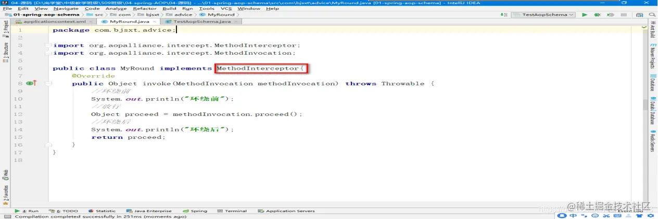Viewport: 658px width, 219px height.
Task: Open the Navigate menu
Action: click(x=66, y=8)
